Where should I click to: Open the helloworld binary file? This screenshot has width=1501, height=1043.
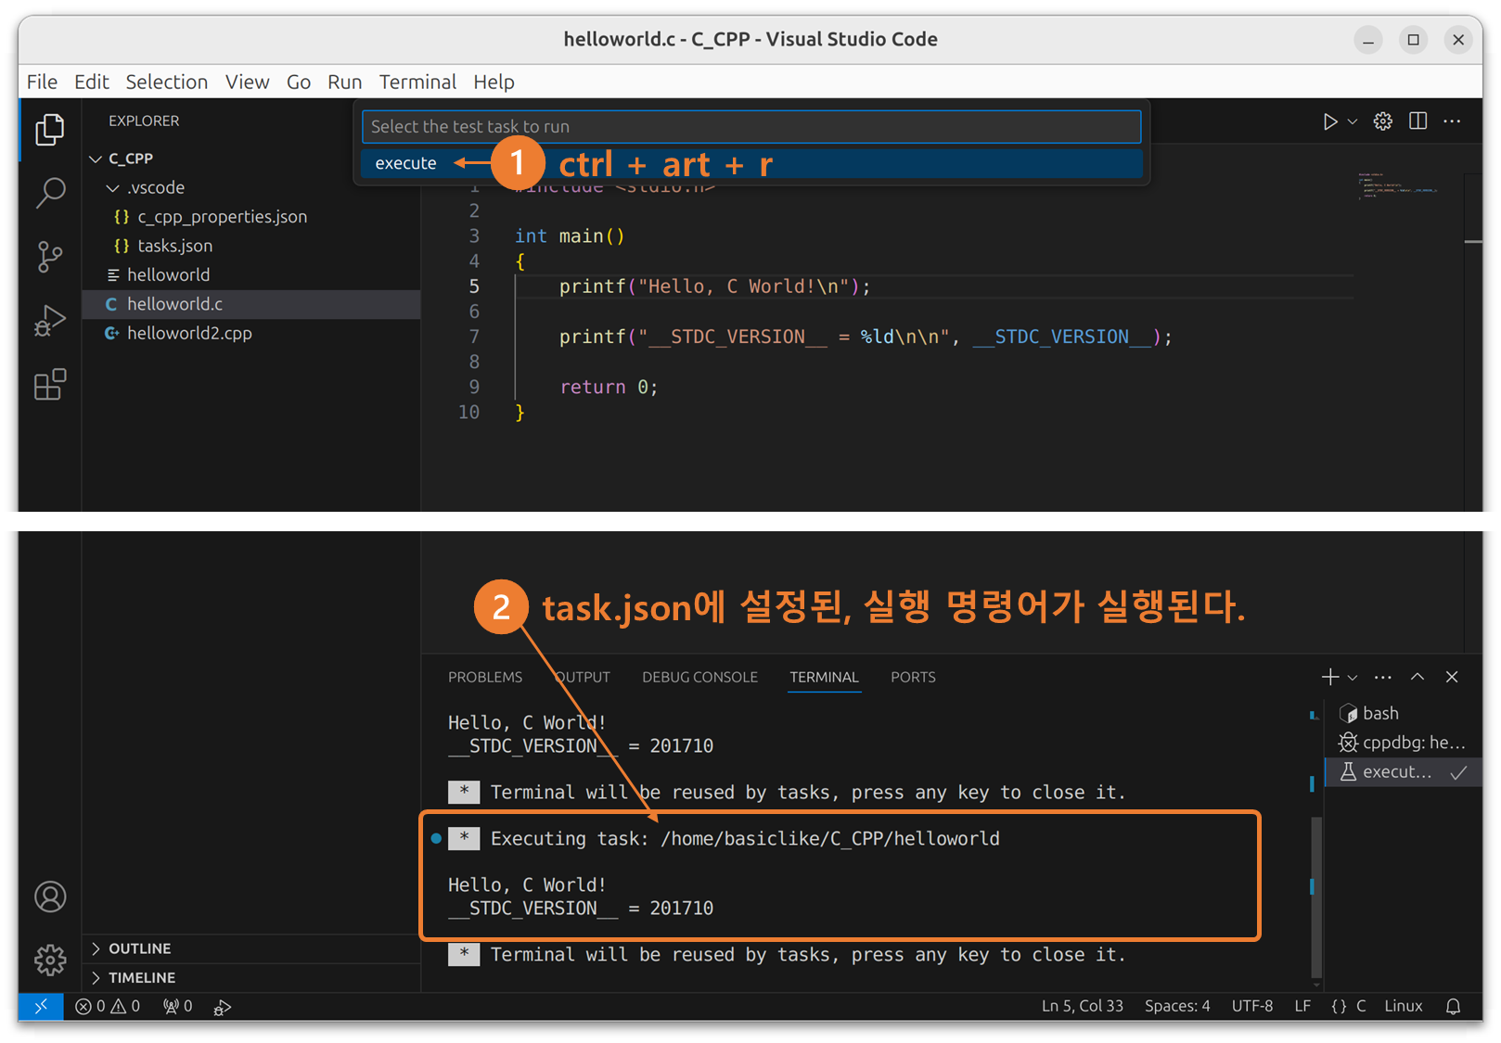[x=251, y=274]
